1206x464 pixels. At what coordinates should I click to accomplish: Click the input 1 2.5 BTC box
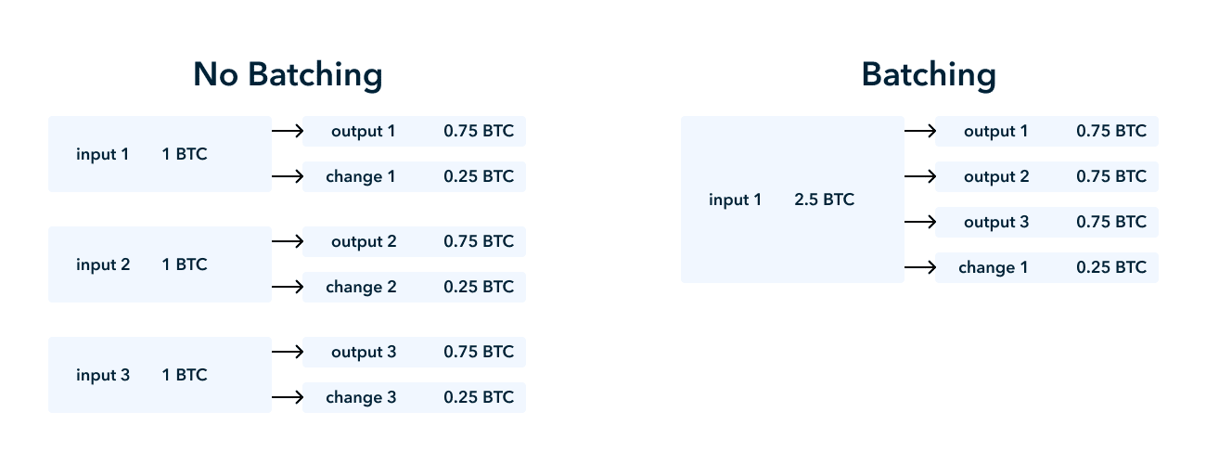(x=792, y=200)
